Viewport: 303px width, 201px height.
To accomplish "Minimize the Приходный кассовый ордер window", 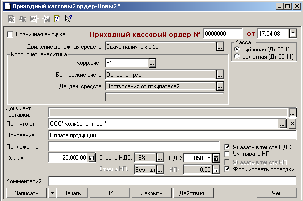I will (279, 6).
